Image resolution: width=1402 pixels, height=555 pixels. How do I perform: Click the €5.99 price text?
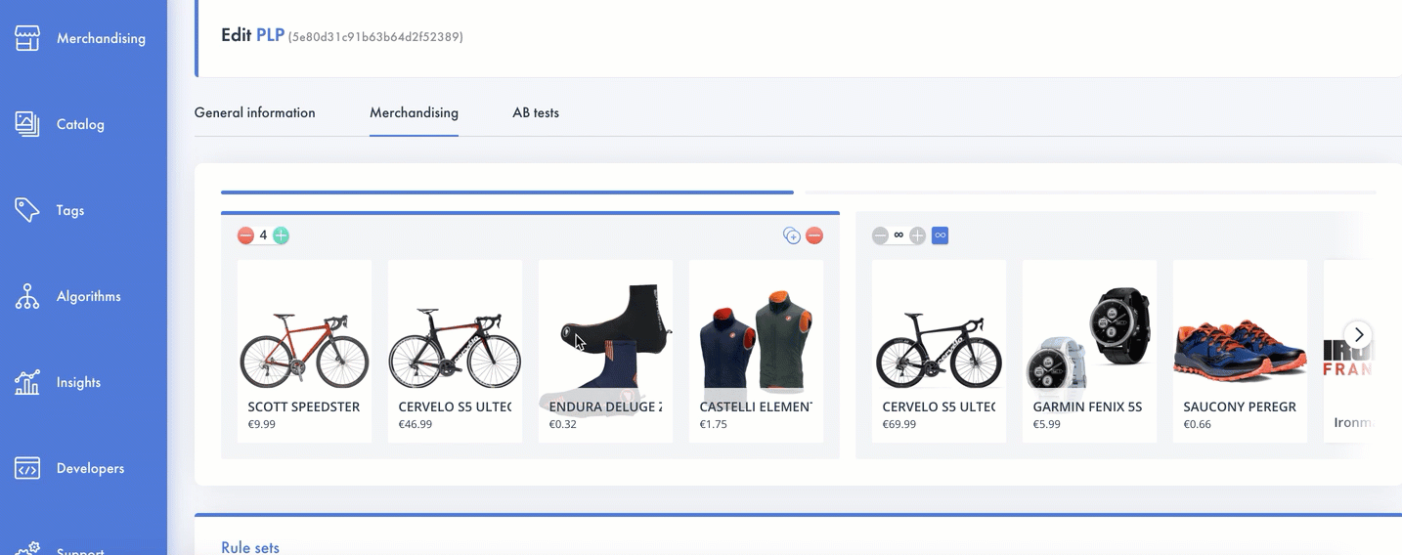[x=1047, y=424]
